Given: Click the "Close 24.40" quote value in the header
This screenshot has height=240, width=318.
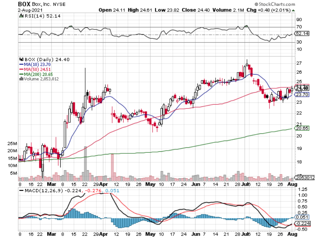Looking at the screenshot, I should coord(196,10).
